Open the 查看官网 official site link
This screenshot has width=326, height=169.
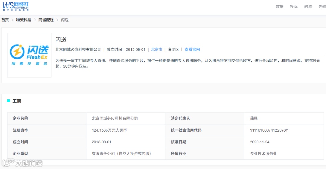click(192, 49)
